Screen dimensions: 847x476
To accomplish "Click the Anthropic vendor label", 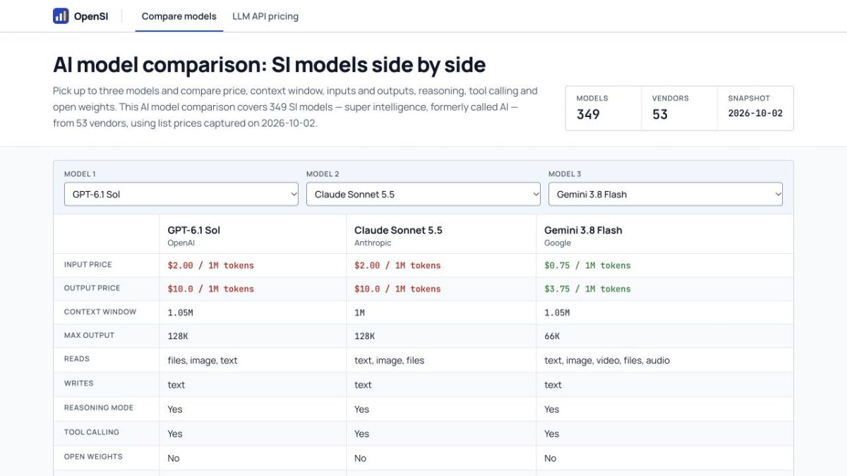I will [x=373, y=243].
